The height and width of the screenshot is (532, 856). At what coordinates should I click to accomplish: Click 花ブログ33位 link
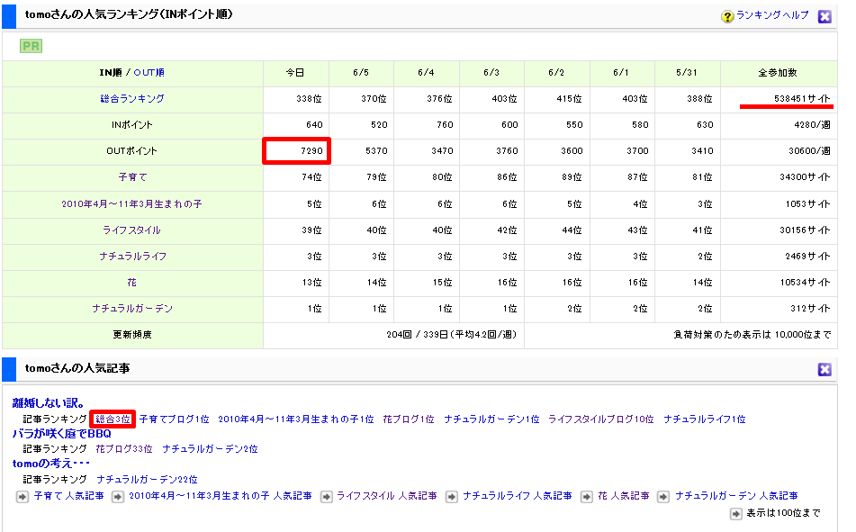124,449
